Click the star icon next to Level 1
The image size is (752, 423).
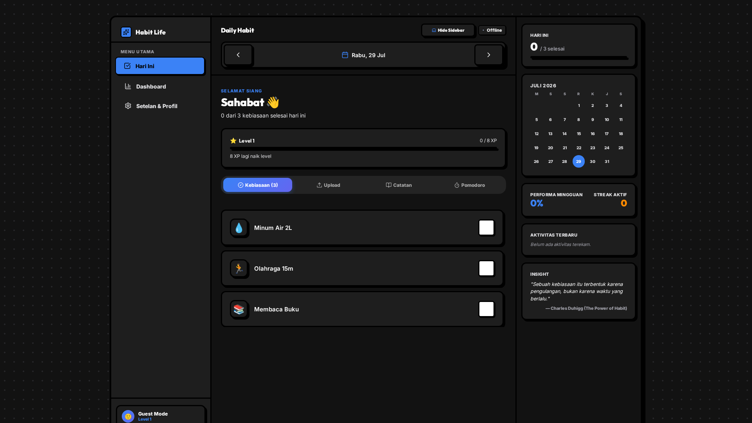click(233, 141)
